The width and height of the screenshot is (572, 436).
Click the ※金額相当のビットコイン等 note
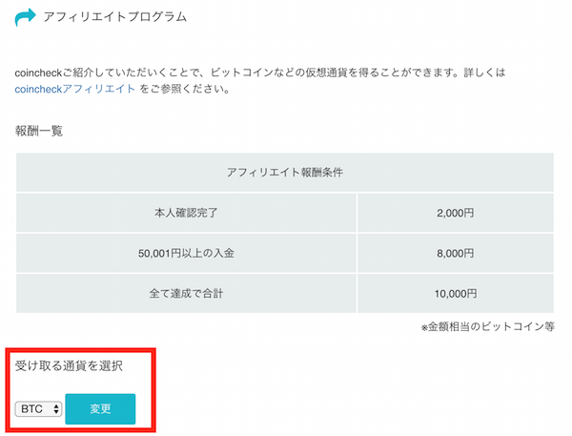point(488,326)
